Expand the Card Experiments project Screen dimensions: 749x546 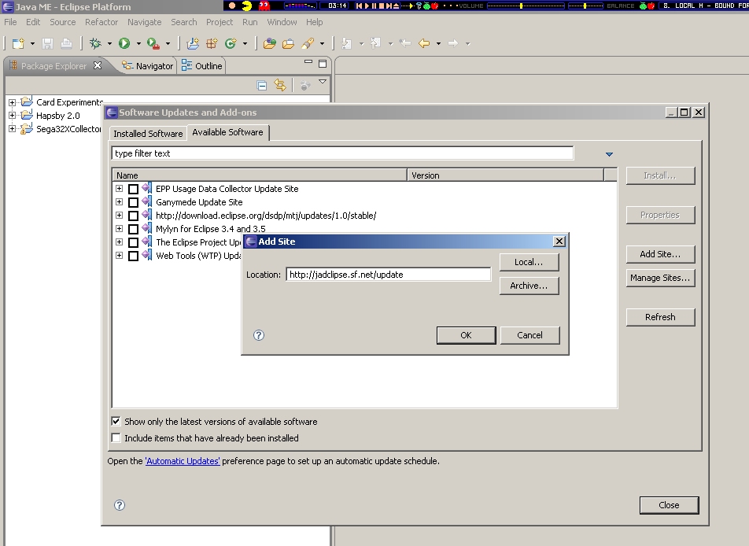coord(12,102)
